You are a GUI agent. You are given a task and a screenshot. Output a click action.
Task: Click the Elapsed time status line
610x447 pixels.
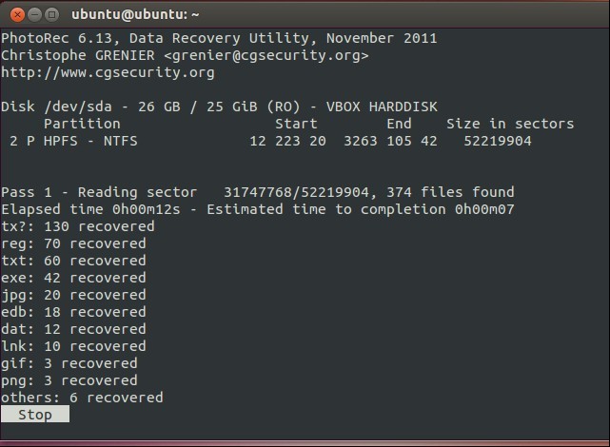point(258,209)
